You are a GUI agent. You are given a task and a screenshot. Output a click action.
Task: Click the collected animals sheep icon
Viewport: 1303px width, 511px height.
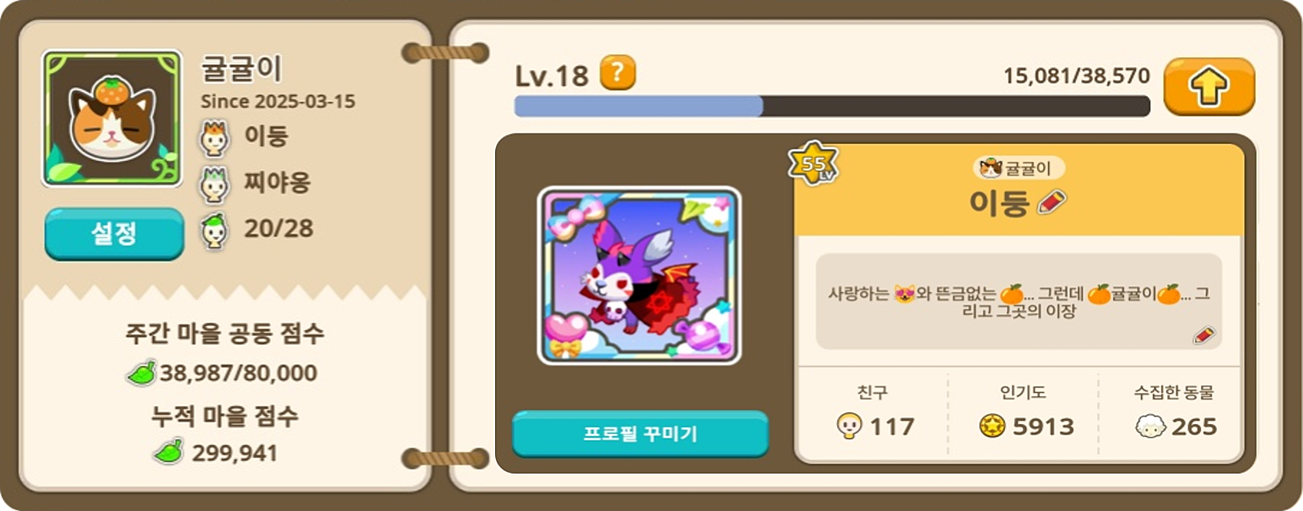[x=1151, y=426]
